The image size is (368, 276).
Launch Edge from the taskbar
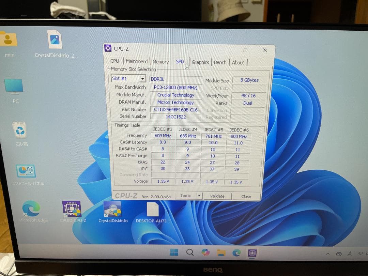[x=236, y=253]
